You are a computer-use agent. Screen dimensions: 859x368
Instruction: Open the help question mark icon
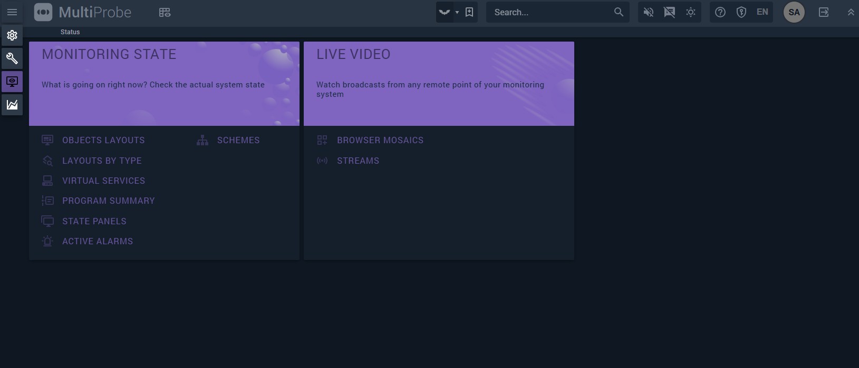(x=720, y=12)
